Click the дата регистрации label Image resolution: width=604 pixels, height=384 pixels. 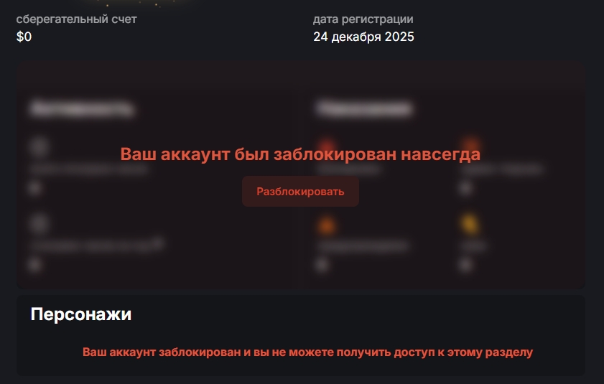pos(363,19)
